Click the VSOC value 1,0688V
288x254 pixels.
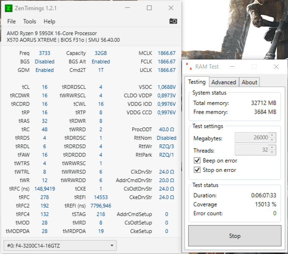(166, 87)
